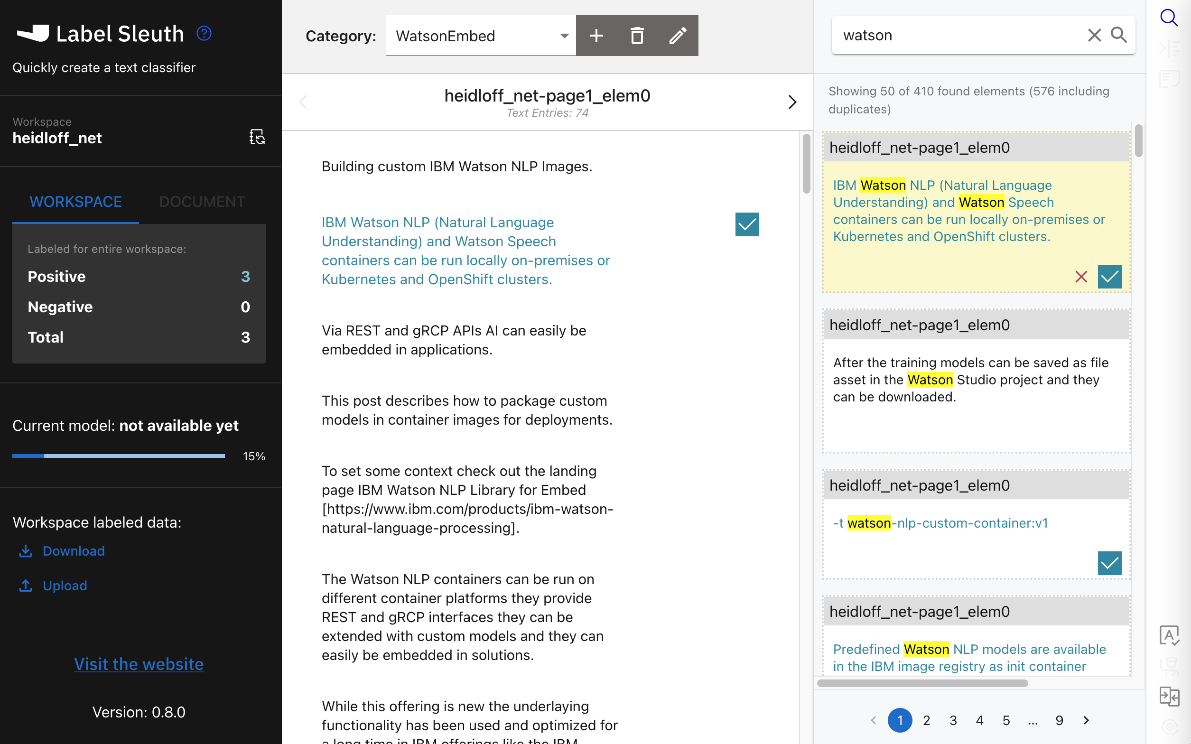Toggle positive check on IBM Watson NLP sentence

click(x=747, y=224)
